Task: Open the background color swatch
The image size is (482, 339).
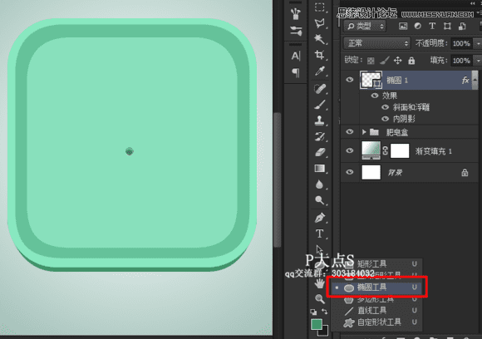Action: point(325,332)
